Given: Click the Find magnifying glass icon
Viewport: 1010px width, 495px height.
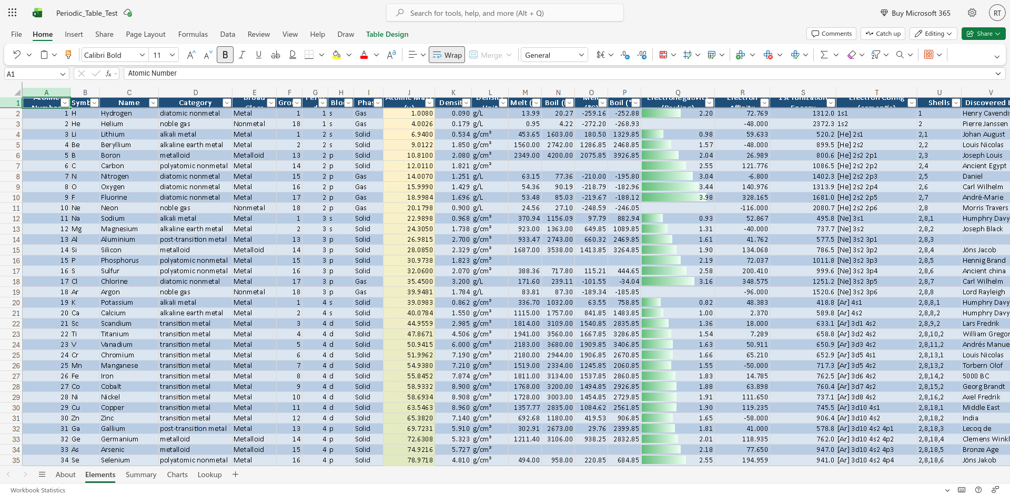Looking at the screenshot, I should [901, 55].
